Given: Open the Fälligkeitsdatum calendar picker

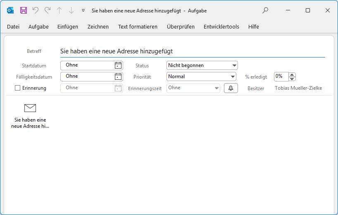Looking at the screenshot, I should tap(118, 76).
